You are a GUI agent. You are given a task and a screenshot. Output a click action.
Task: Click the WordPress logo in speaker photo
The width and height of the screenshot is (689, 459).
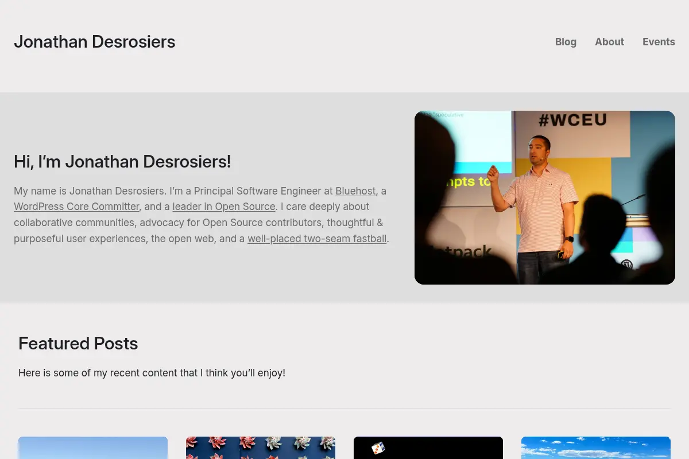pyautogui.click(x=626, y=265)
